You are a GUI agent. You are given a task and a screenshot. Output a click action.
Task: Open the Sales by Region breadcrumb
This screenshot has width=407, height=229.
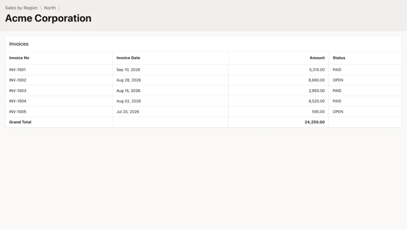[21, 8]
